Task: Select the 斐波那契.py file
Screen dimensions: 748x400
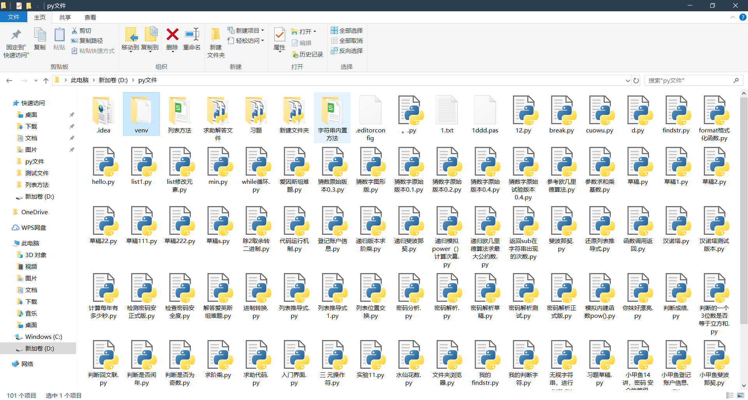Action: pos(561,229)
